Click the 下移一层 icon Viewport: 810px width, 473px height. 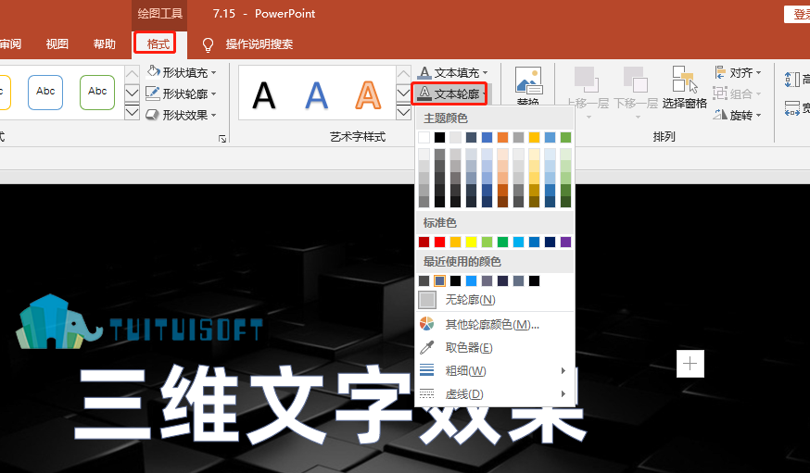[636, 79]
